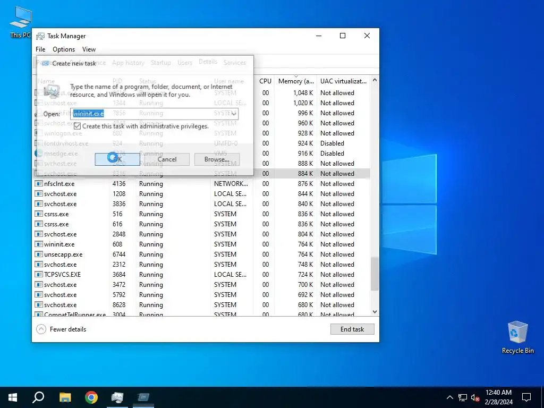Click the icon of svchost.exe PID 3472
Screen dimensions: 544x408
click(x=39, y=284)
